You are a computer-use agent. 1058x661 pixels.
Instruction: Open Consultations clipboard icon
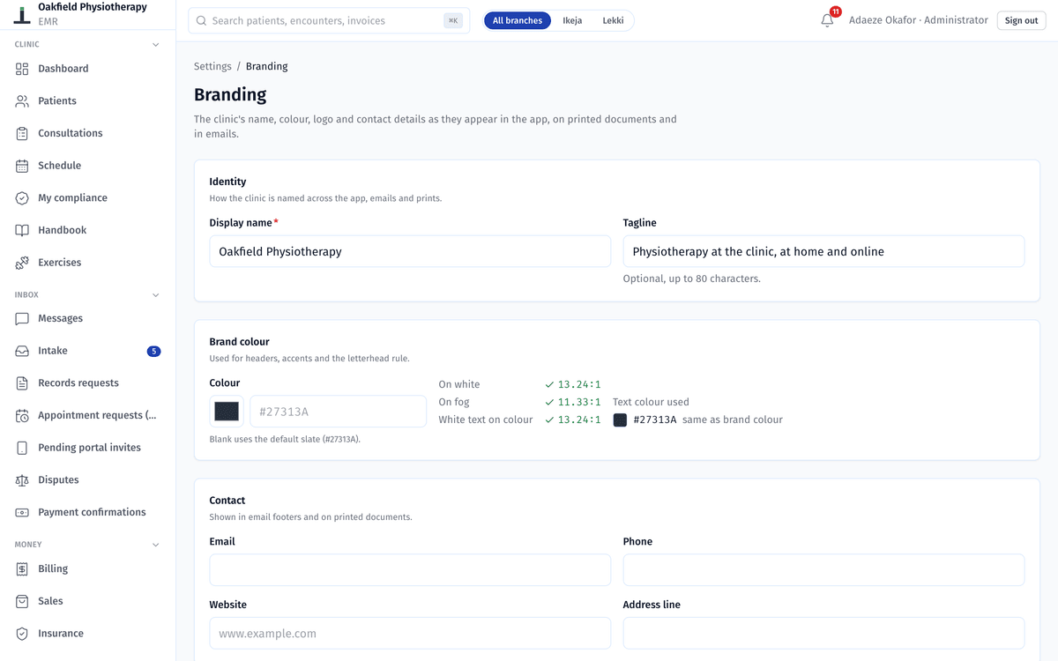pyautogui.click(x=22, y=134)
